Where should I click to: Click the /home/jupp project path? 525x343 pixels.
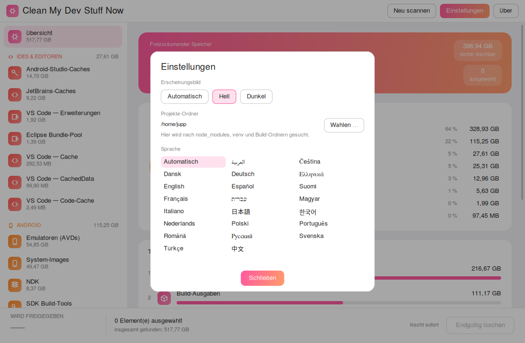pyautogui.click(x=173, y=124)
